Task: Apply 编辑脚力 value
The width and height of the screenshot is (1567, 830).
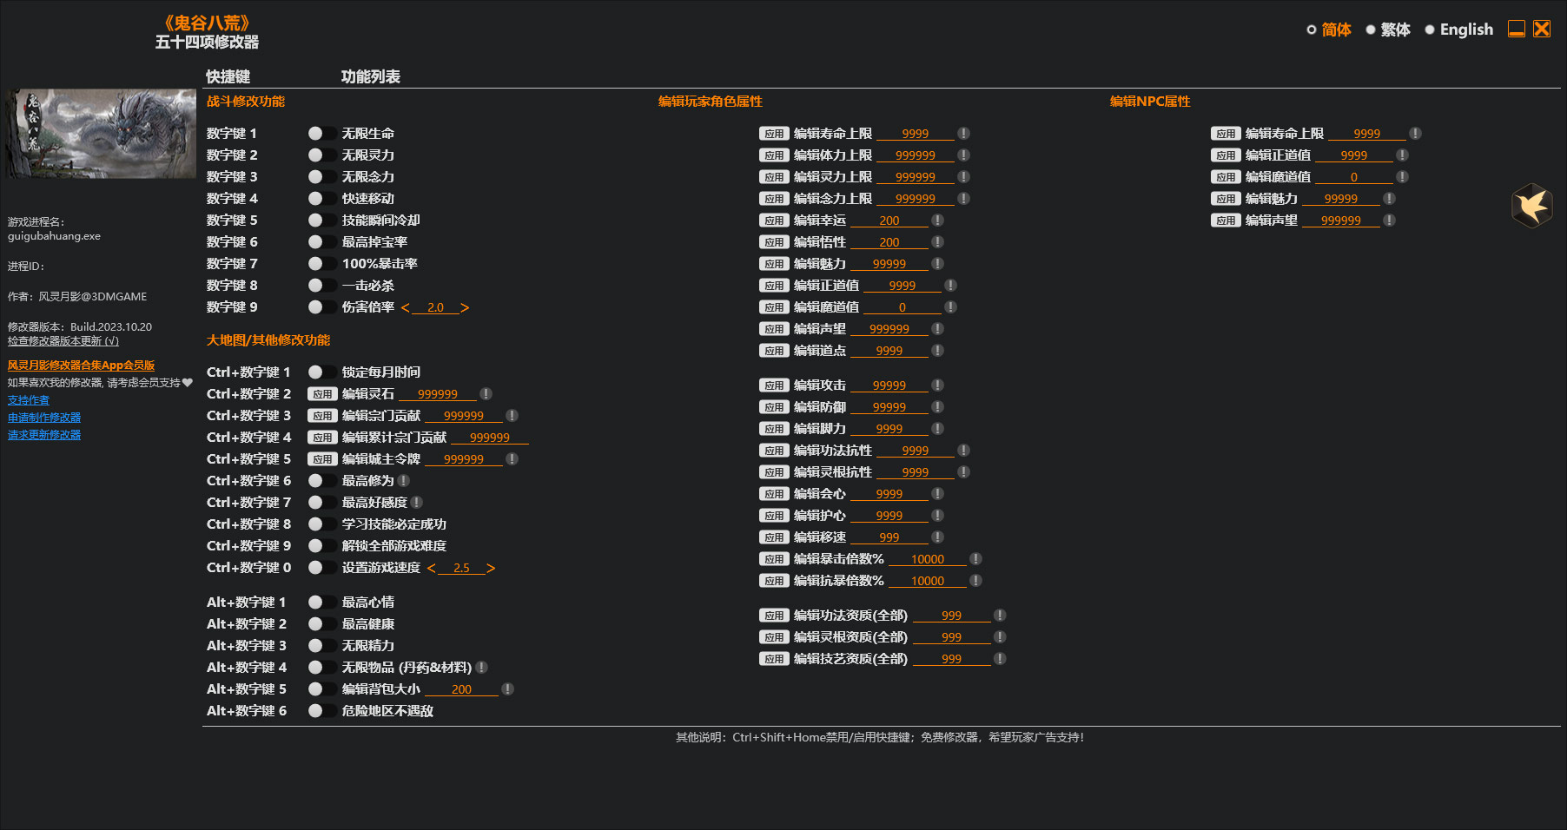Action: [774, 429]
